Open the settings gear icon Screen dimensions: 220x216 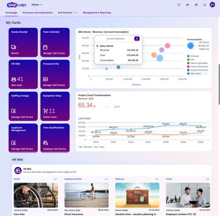(196, 5)
